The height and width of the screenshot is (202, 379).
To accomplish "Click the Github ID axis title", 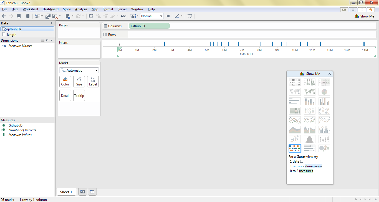I will pyautogui.click(x=246, y=54).
